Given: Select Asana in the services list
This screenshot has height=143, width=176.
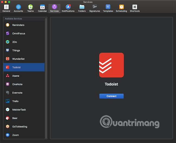Looking at the screenshot, I should point(24,76).
